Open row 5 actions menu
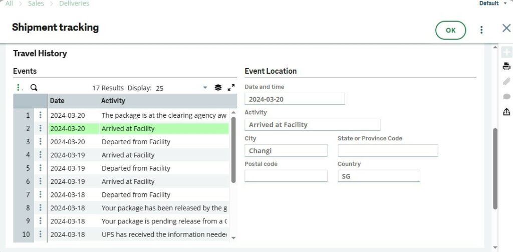This screenshot has width=513, height=252. tap(41, 168)
